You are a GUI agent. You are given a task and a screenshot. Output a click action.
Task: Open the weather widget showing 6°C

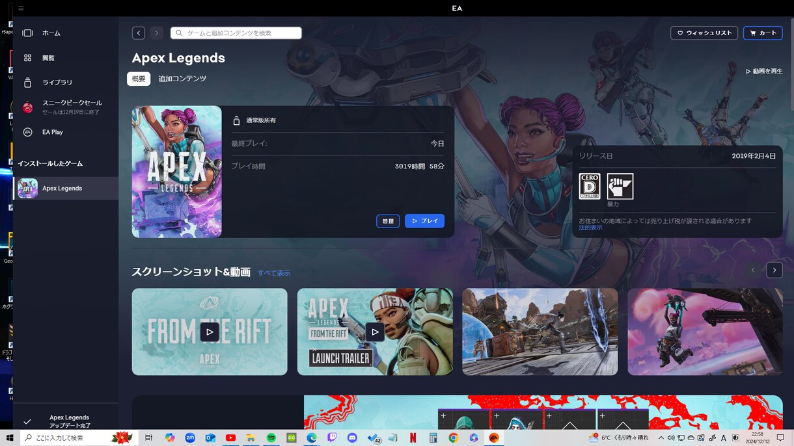pos(618,438)
